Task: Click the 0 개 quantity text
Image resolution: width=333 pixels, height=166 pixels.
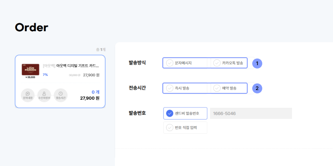Action: (95, 92)
